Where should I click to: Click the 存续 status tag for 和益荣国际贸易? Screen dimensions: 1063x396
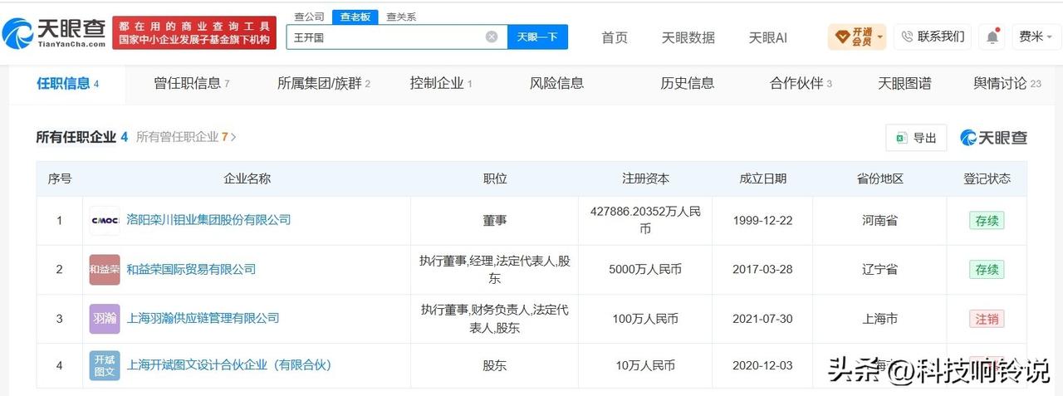point(987,270)
